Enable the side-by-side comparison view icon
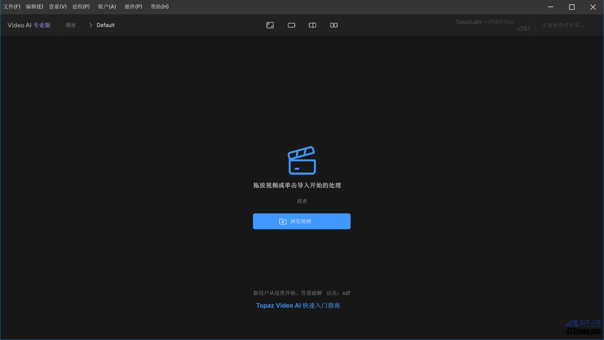 point(312,25)
